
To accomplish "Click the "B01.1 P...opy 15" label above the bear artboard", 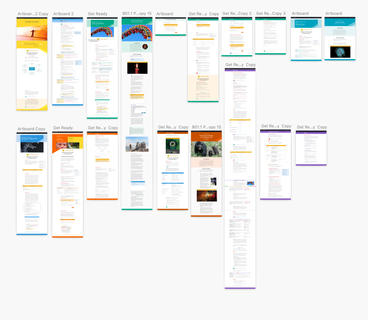I will point(207,127).
